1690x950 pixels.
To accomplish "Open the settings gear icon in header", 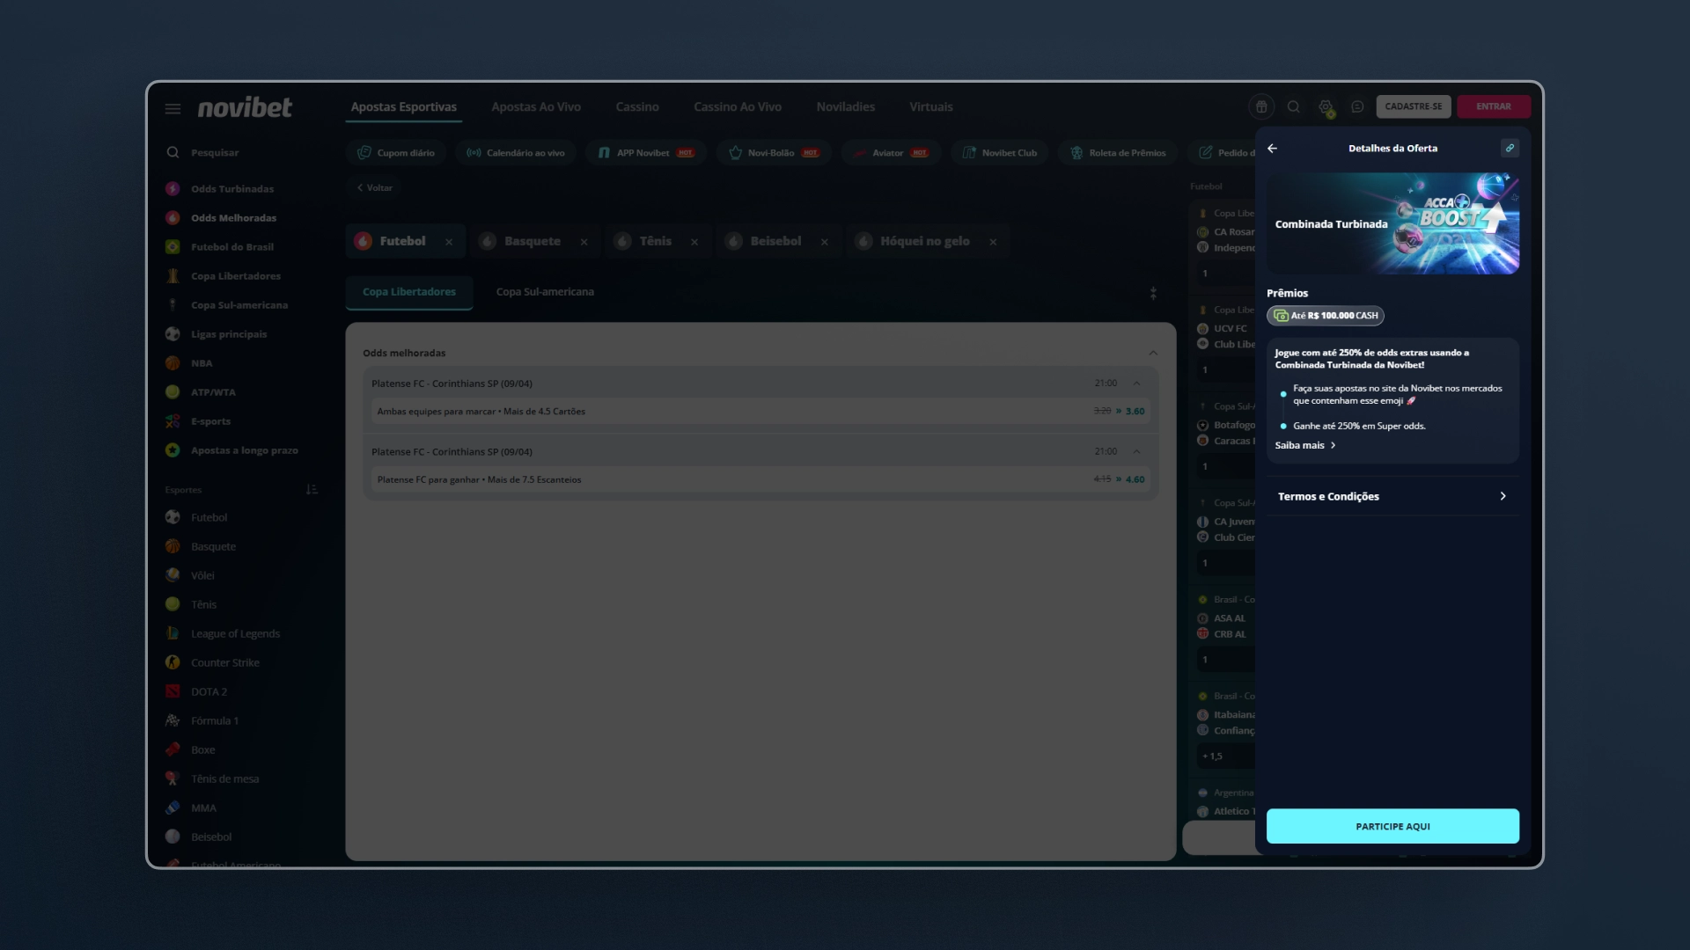I will click(1326, 107).
